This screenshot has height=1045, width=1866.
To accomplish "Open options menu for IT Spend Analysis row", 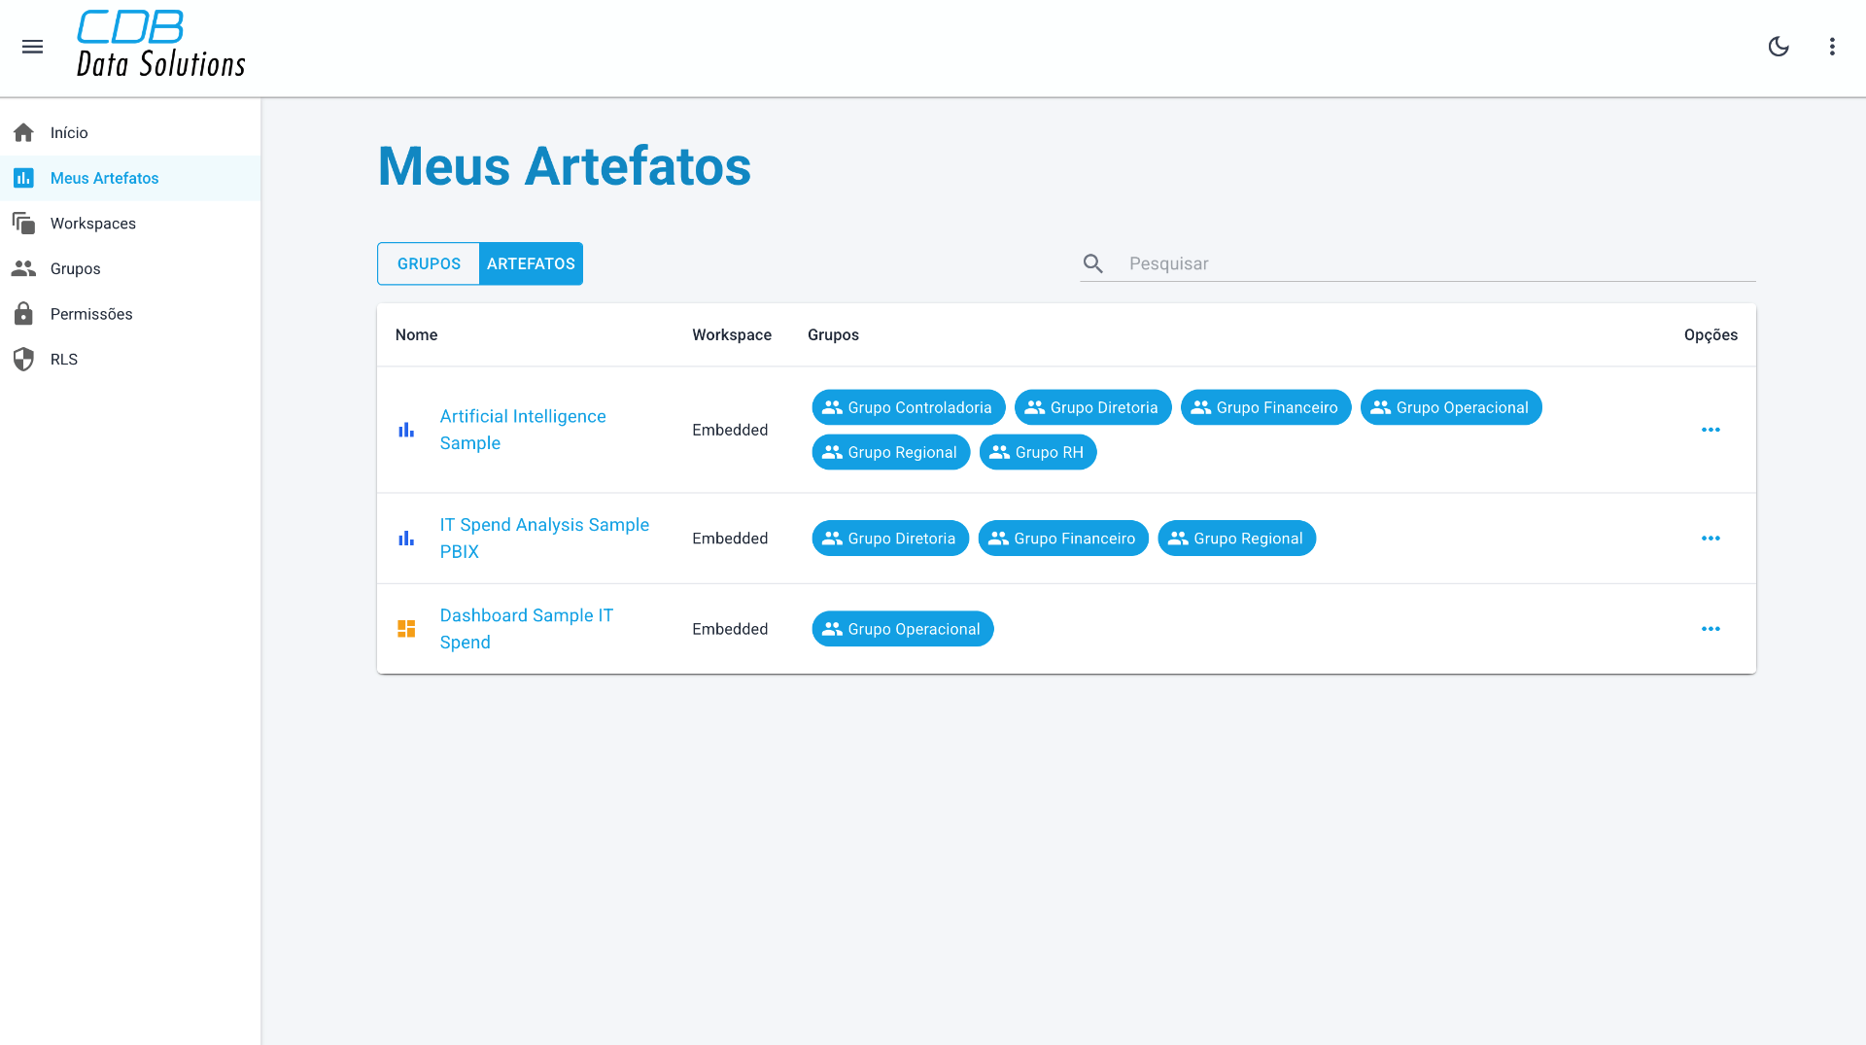I will [x=1710, y=539].
